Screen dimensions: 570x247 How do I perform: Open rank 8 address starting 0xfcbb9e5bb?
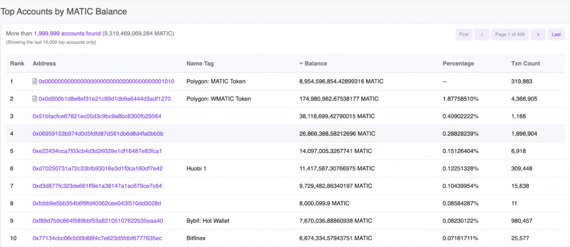tap(97, 203)
